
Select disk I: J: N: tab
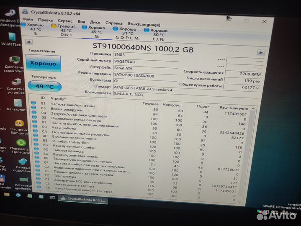(x=157, y=35)
